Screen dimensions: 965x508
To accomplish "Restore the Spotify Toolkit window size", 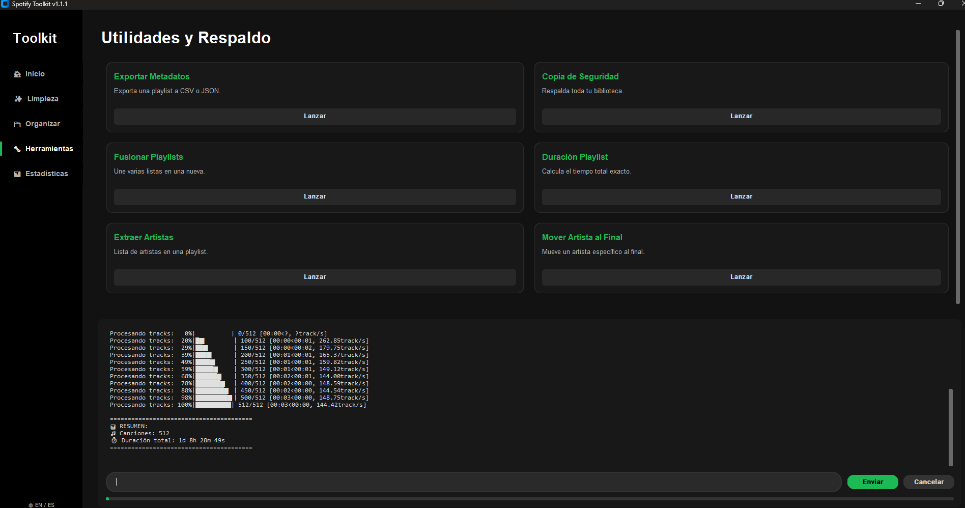I will (x=941, y=4).
